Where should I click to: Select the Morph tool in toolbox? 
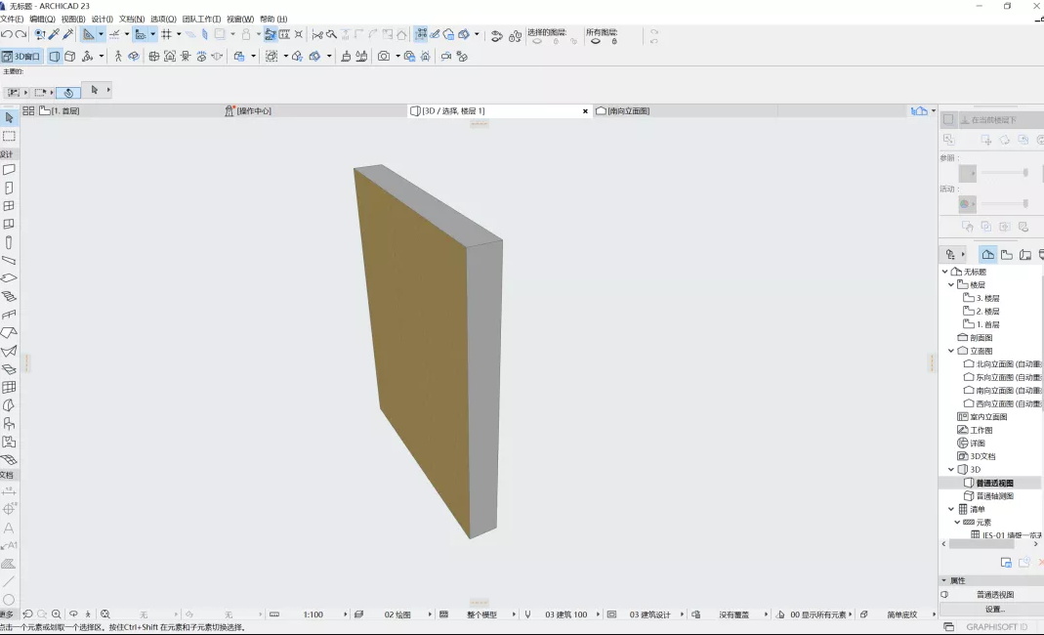point(9,405)
